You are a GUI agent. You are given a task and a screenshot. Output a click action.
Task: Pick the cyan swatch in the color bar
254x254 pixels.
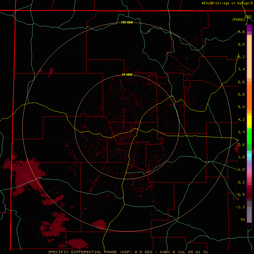pyautogui.click(x=249, y=155)
